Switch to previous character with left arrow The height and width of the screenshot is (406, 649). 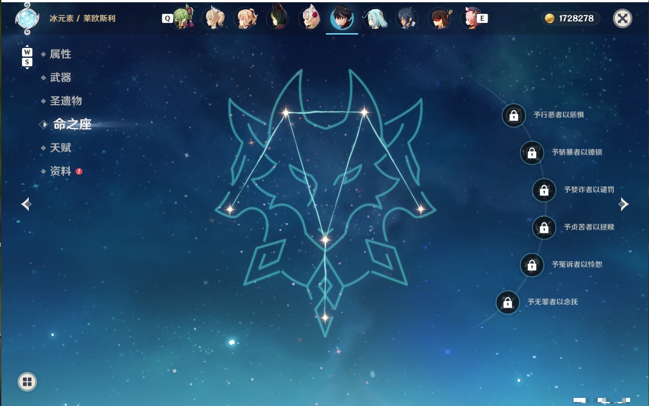(x=26, y=204)
